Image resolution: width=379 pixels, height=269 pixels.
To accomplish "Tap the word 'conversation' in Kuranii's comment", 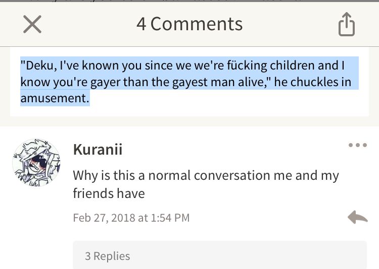I will [232, 175].
